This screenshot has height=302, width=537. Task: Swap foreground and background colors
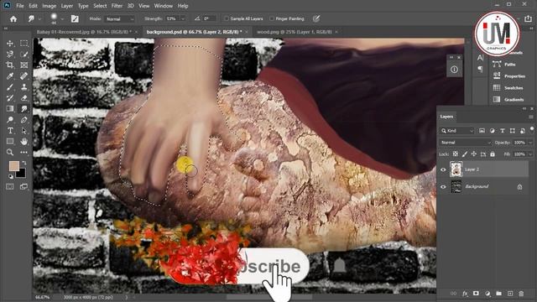pyautogui.click(x=24, y=163)
